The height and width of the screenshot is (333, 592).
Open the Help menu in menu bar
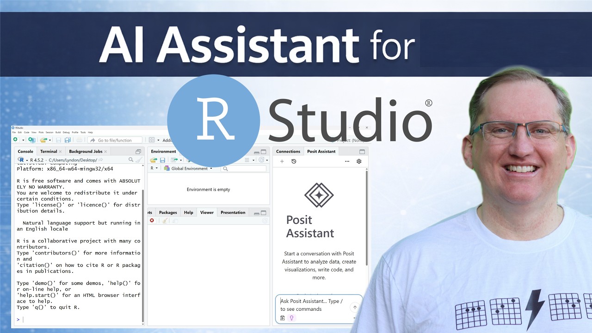90,132
